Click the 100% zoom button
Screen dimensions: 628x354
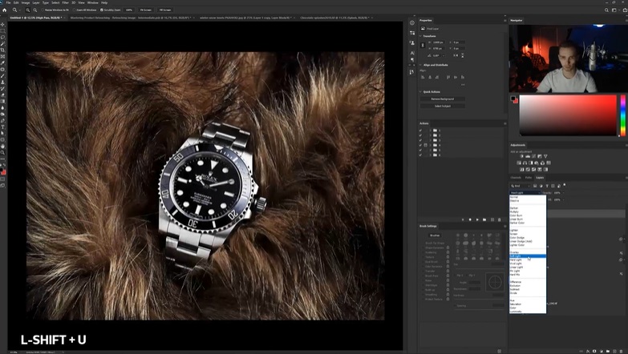click(129, 10)
